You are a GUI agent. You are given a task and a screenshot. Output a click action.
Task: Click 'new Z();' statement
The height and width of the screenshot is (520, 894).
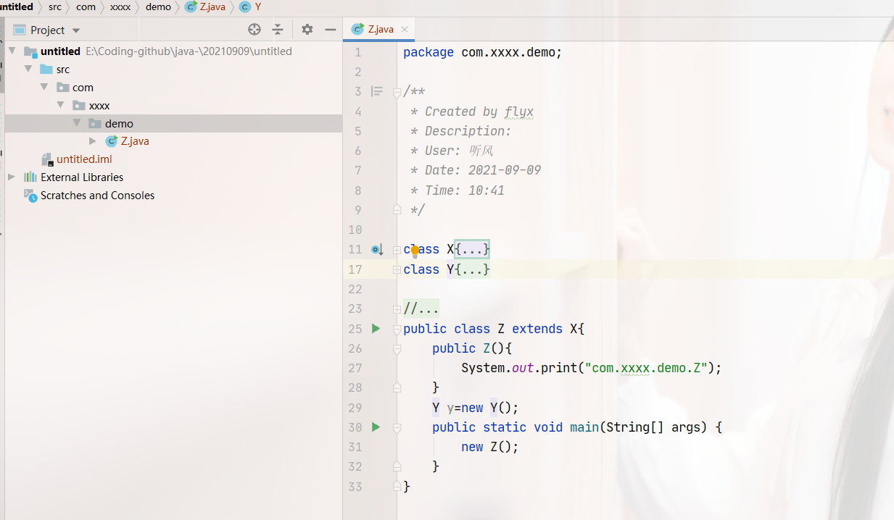490,447
